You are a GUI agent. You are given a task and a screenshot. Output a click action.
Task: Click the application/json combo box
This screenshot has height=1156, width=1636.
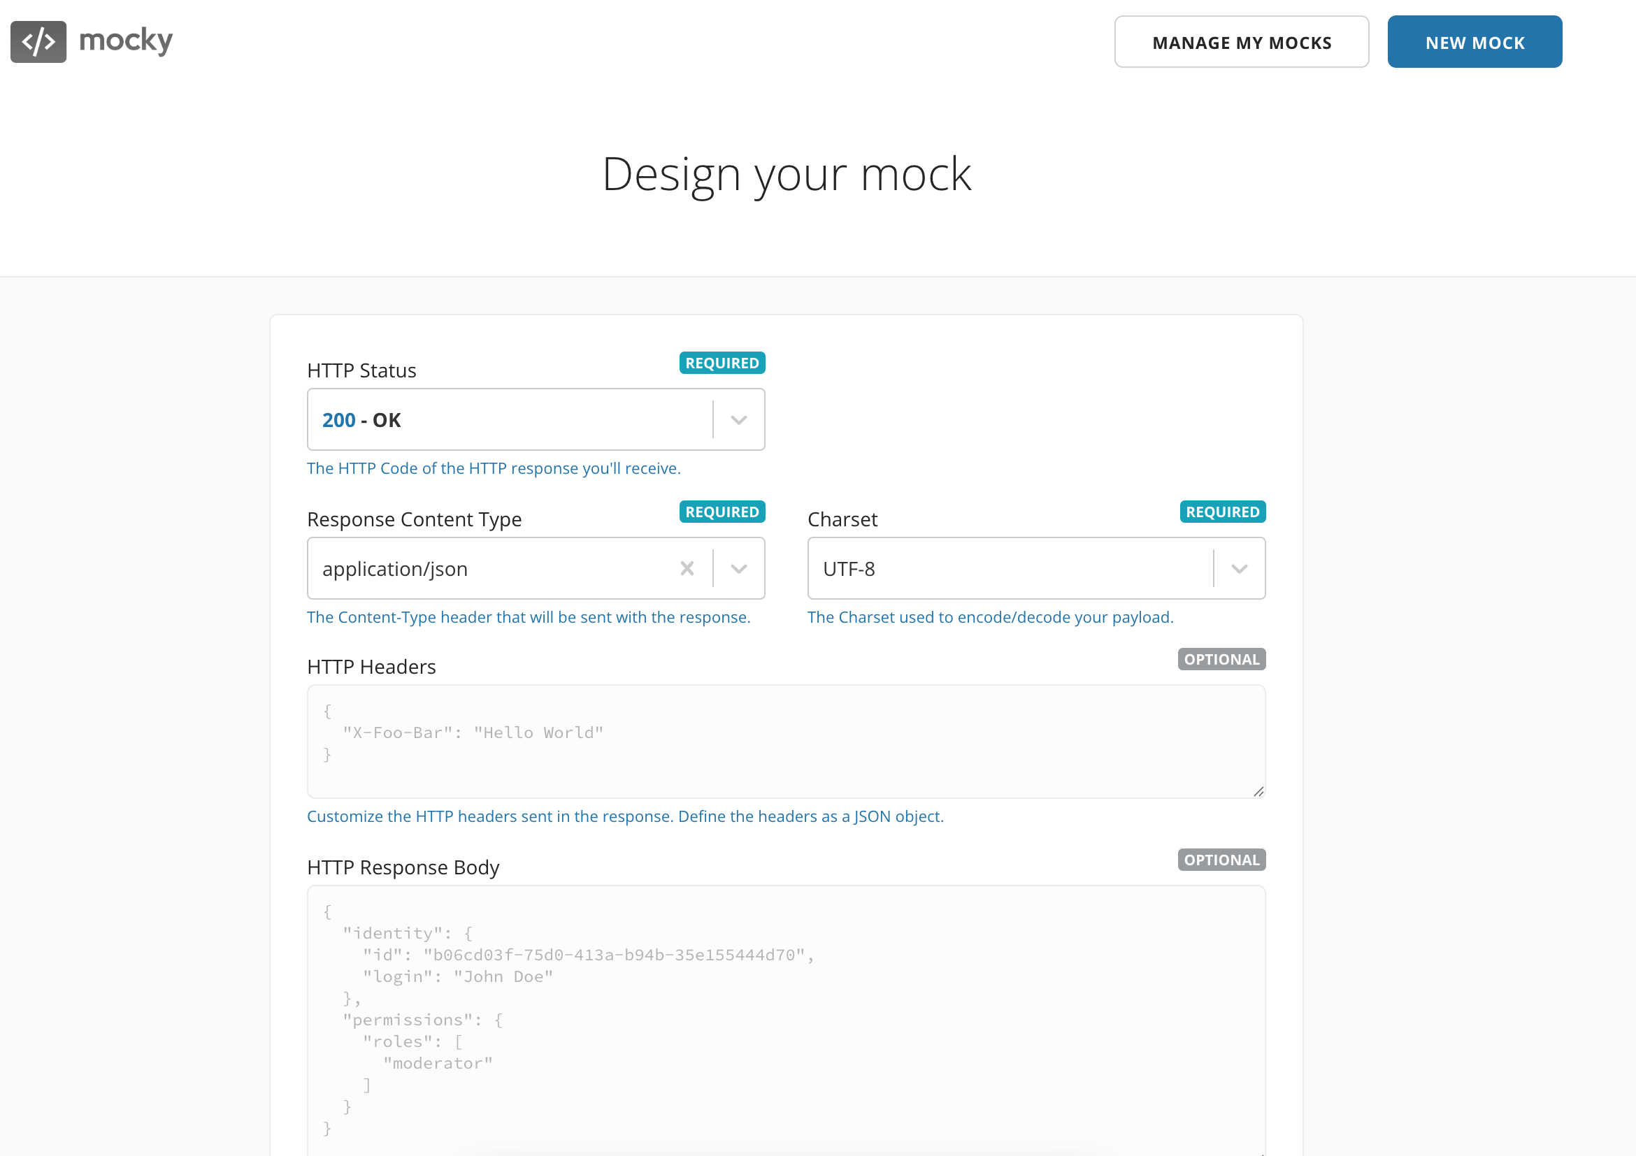pos(536,568)
